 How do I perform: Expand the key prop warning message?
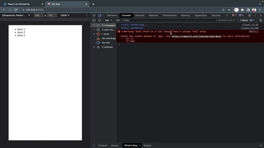click(x=123, y=32)
